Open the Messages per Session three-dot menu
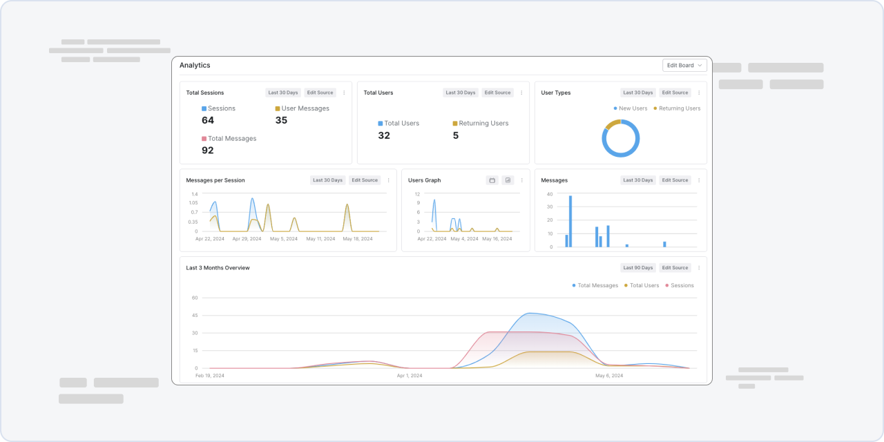The image size is (884, 442). click(x=388, y=180)
